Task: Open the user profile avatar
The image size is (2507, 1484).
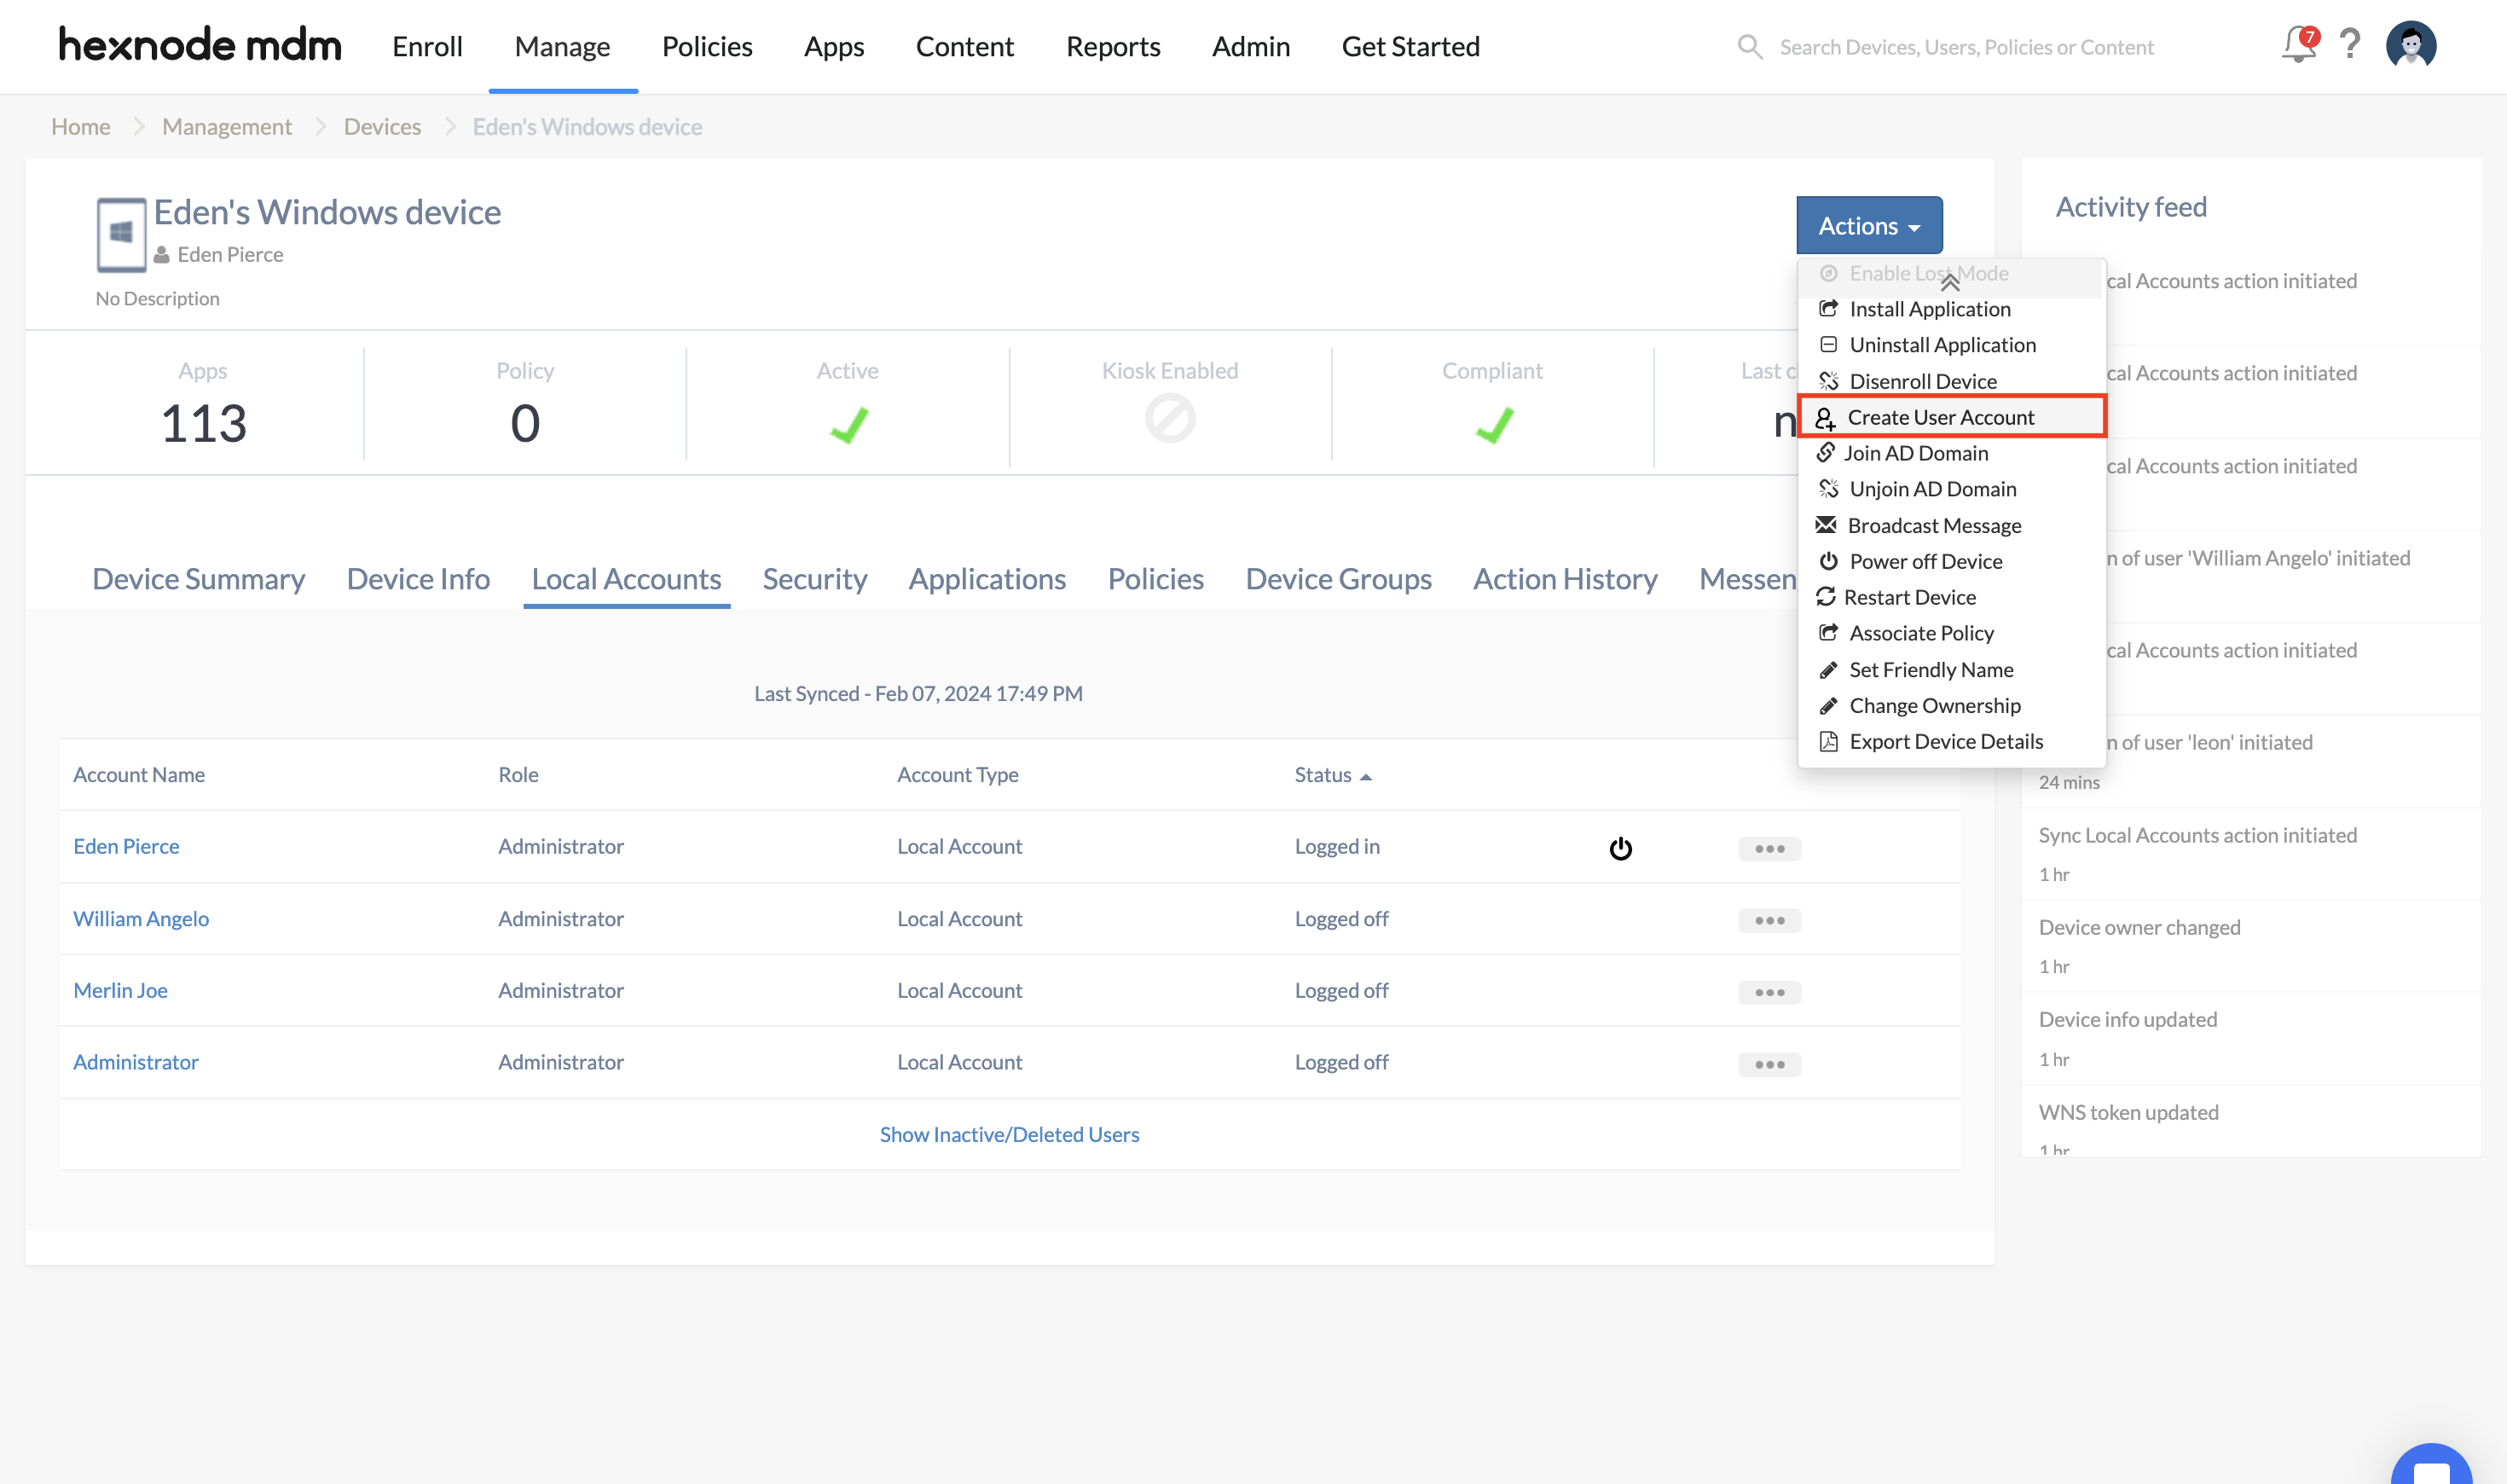Action: tap(2411, 45)
